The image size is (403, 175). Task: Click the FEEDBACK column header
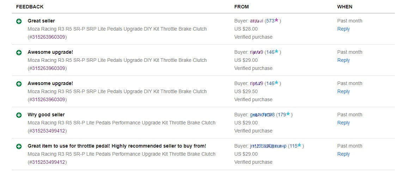click(30, 7)
